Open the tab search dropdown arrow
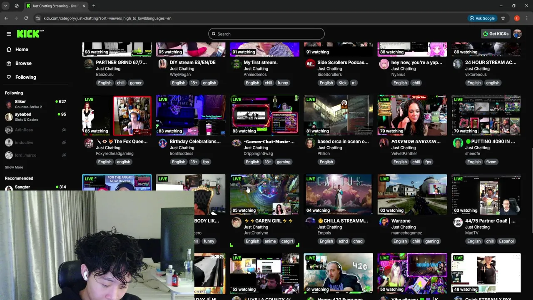This screenshot has height=300, width=533. click(x=5, y=6)
